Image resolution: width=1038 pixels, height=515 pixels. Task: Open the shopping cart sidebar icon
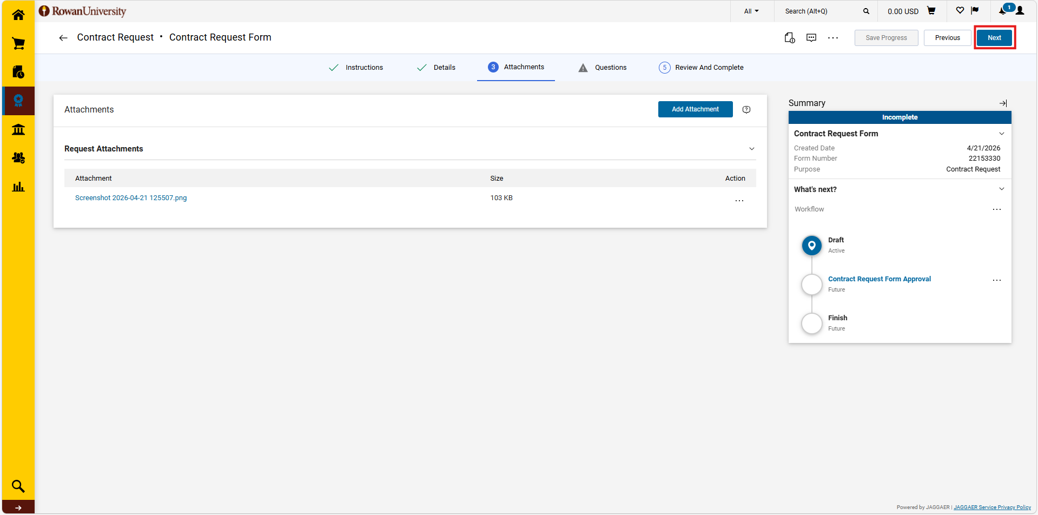(18, 43)
